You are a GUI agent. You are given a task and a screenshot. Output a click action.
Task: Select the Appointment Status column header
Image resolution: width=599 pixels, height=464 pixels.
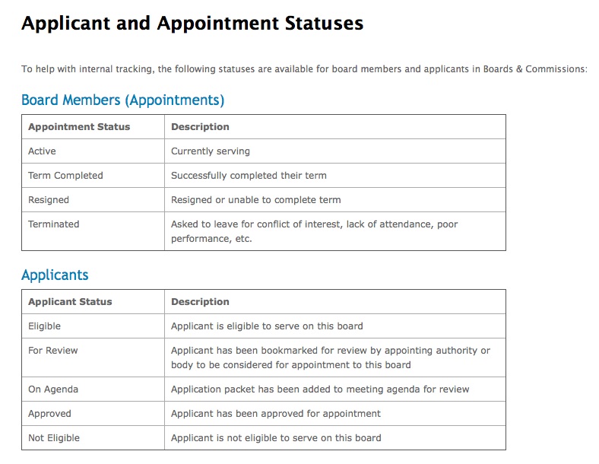(x=79, y=127)
